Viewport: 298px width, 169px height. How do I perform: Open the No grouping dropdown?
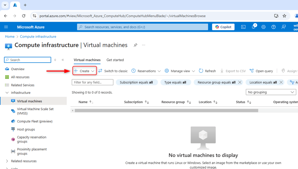(x=271, y=92)
